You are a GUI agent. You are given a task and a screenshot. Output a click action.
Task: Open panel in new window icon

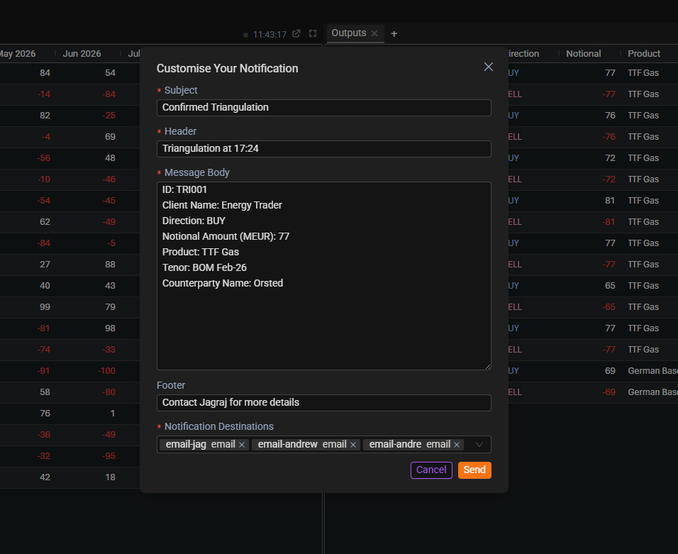coord(296,34)
